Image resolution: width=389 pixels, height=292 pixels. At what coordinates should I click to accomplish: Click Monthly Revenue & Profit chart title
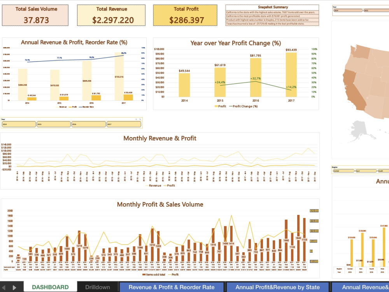[160, 138]
